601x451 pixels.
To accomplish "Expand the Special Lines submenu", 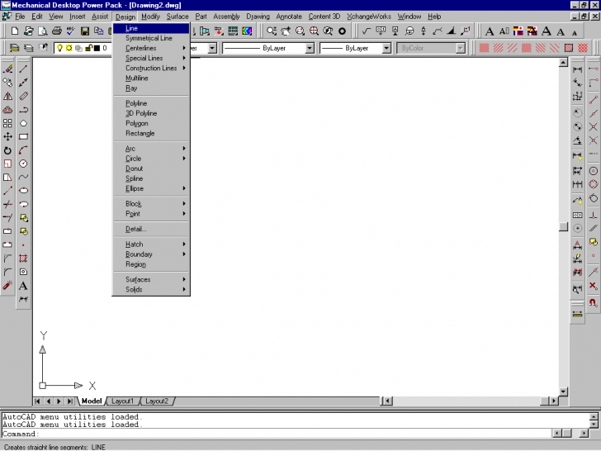I will [x=151, y=59].
